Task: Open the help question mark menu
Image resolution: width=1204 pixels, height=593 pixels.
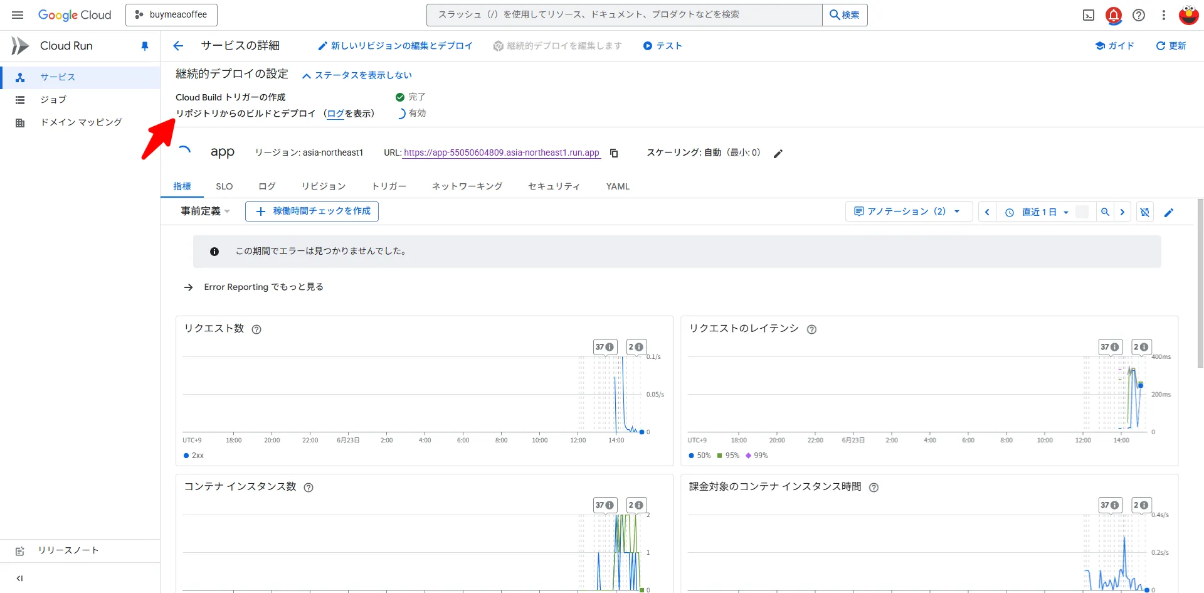Action: tap(1139, 15)
